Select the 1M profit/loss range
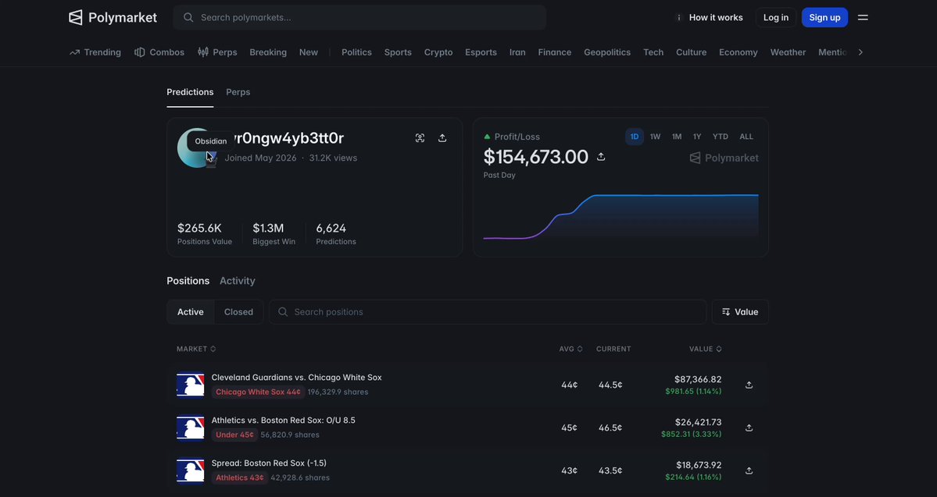937x497 pixels. point(677,137)
